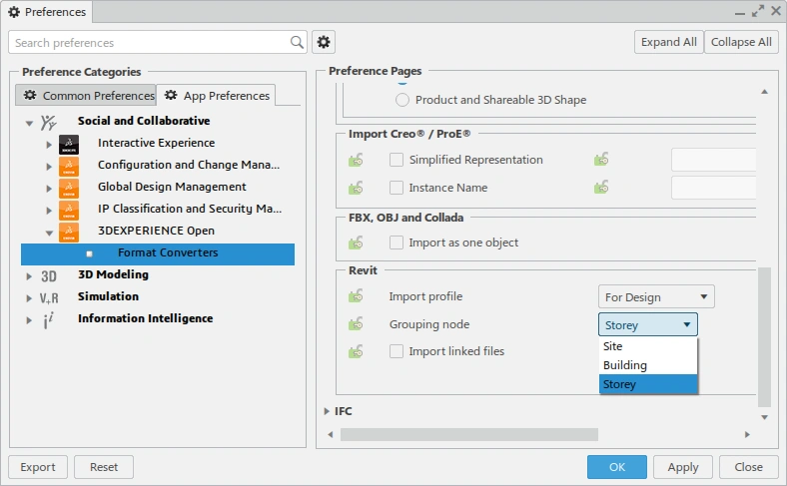Screen dimensions: 787x486
Task: Enable Simplified Representation checkbox
Action: [x=396, y=160]
